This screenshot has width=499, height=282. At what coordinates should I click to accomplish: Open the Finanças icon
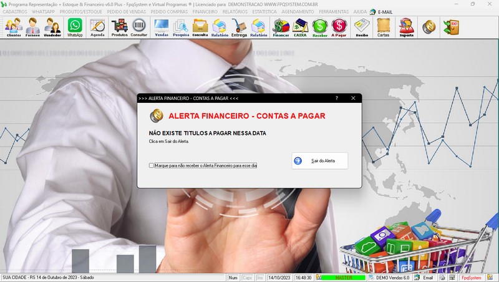[281, 27]
